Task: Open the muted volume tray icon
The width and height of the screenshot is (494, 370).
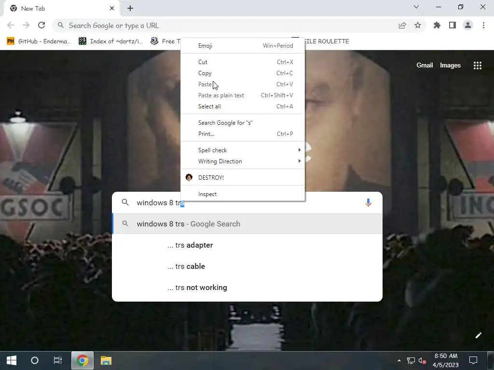Action: pyautogui.click(x=422, y=360)
